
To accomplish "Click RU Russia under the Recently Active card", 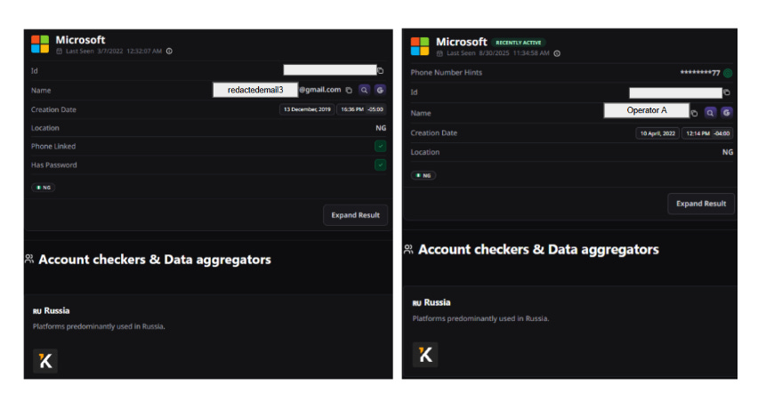I will click(431, 302).
